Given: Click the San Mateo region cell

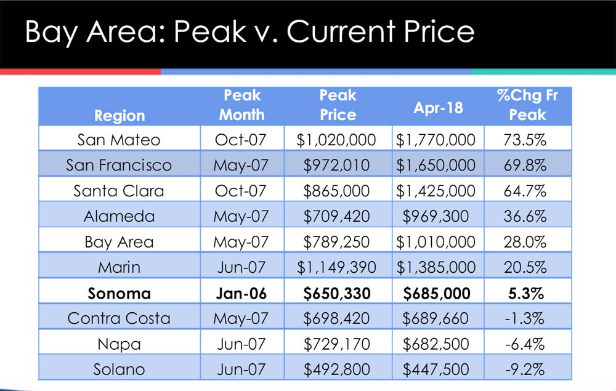Looking at the screenshot, I should point(119,140).
